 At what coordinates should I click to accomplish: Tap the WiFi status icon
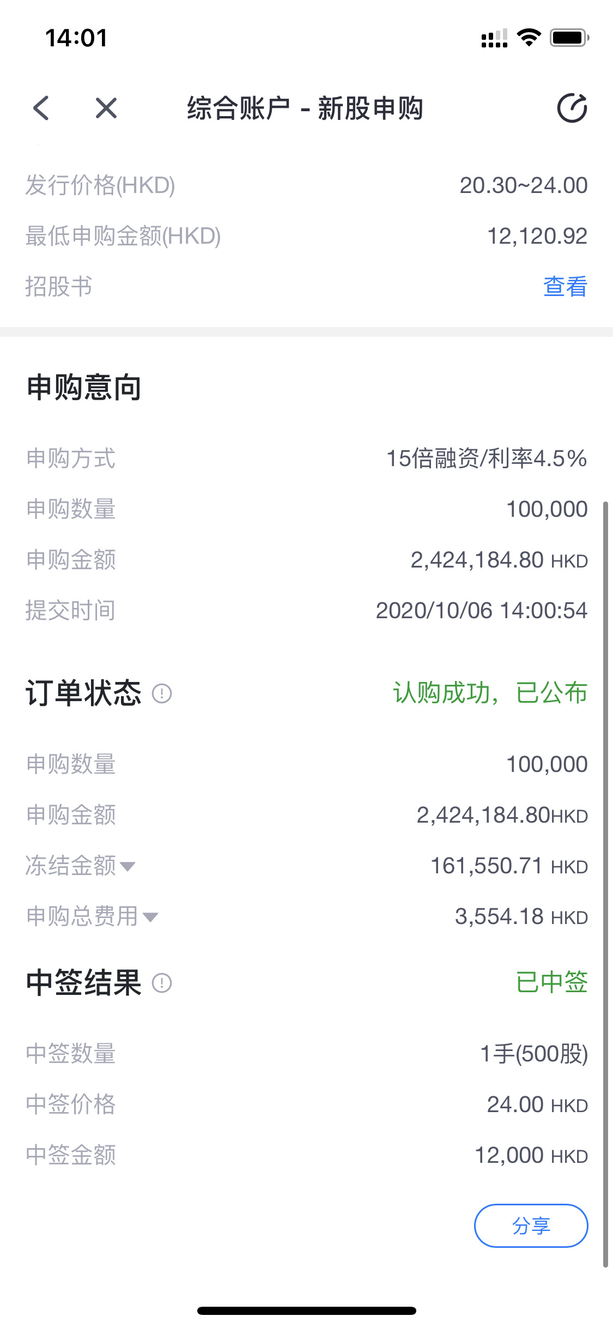[529, 38]
